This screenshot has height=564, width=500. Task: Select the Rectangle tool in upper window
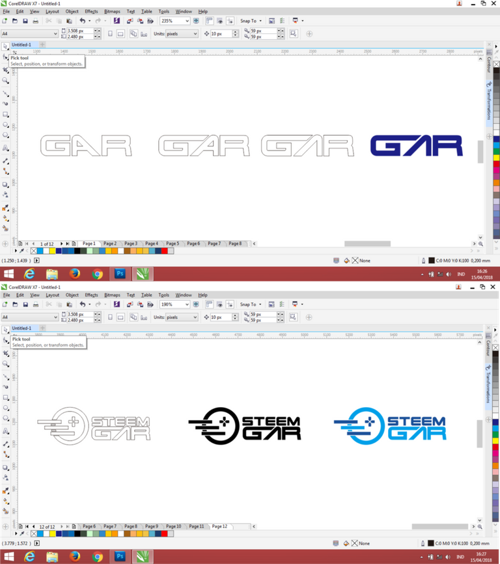(x=5, y=115)
